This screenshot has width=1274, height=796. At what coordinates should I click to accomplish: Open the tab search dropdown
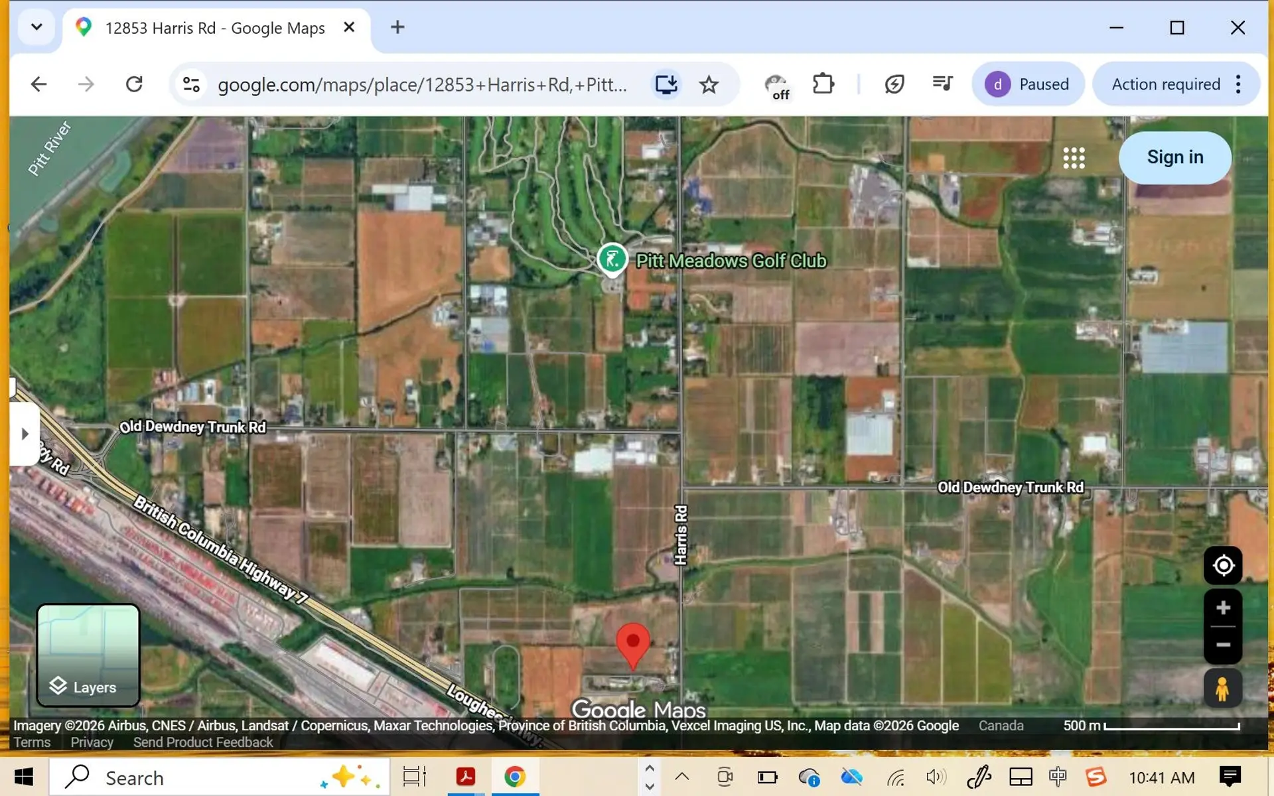(x=36, y=27)
